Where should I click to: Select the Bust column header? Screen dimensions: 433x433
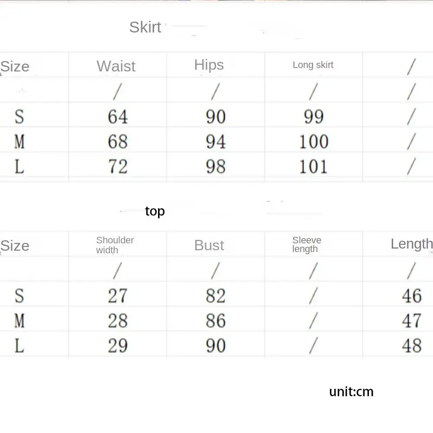[x=209, y=245]
